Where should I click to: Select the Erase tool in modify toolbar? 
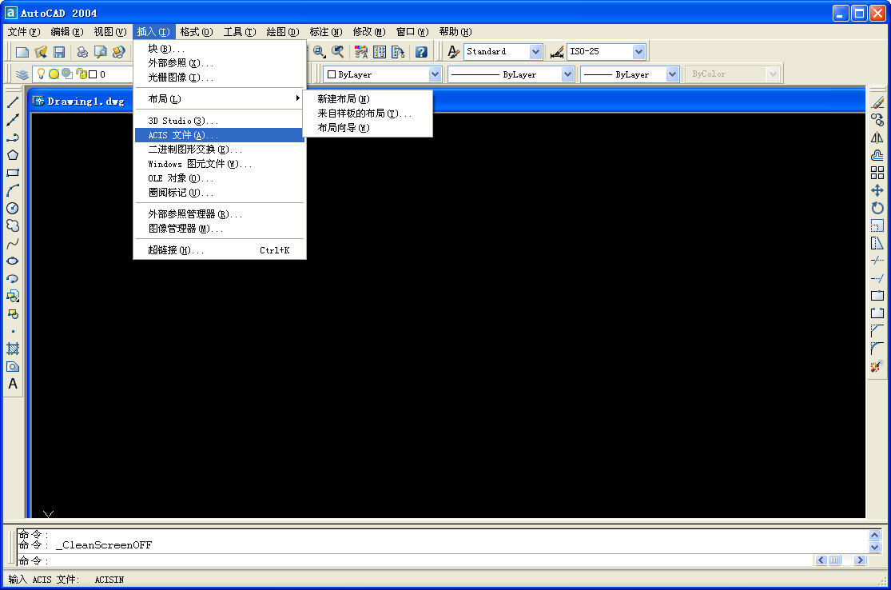coord(877,102)
